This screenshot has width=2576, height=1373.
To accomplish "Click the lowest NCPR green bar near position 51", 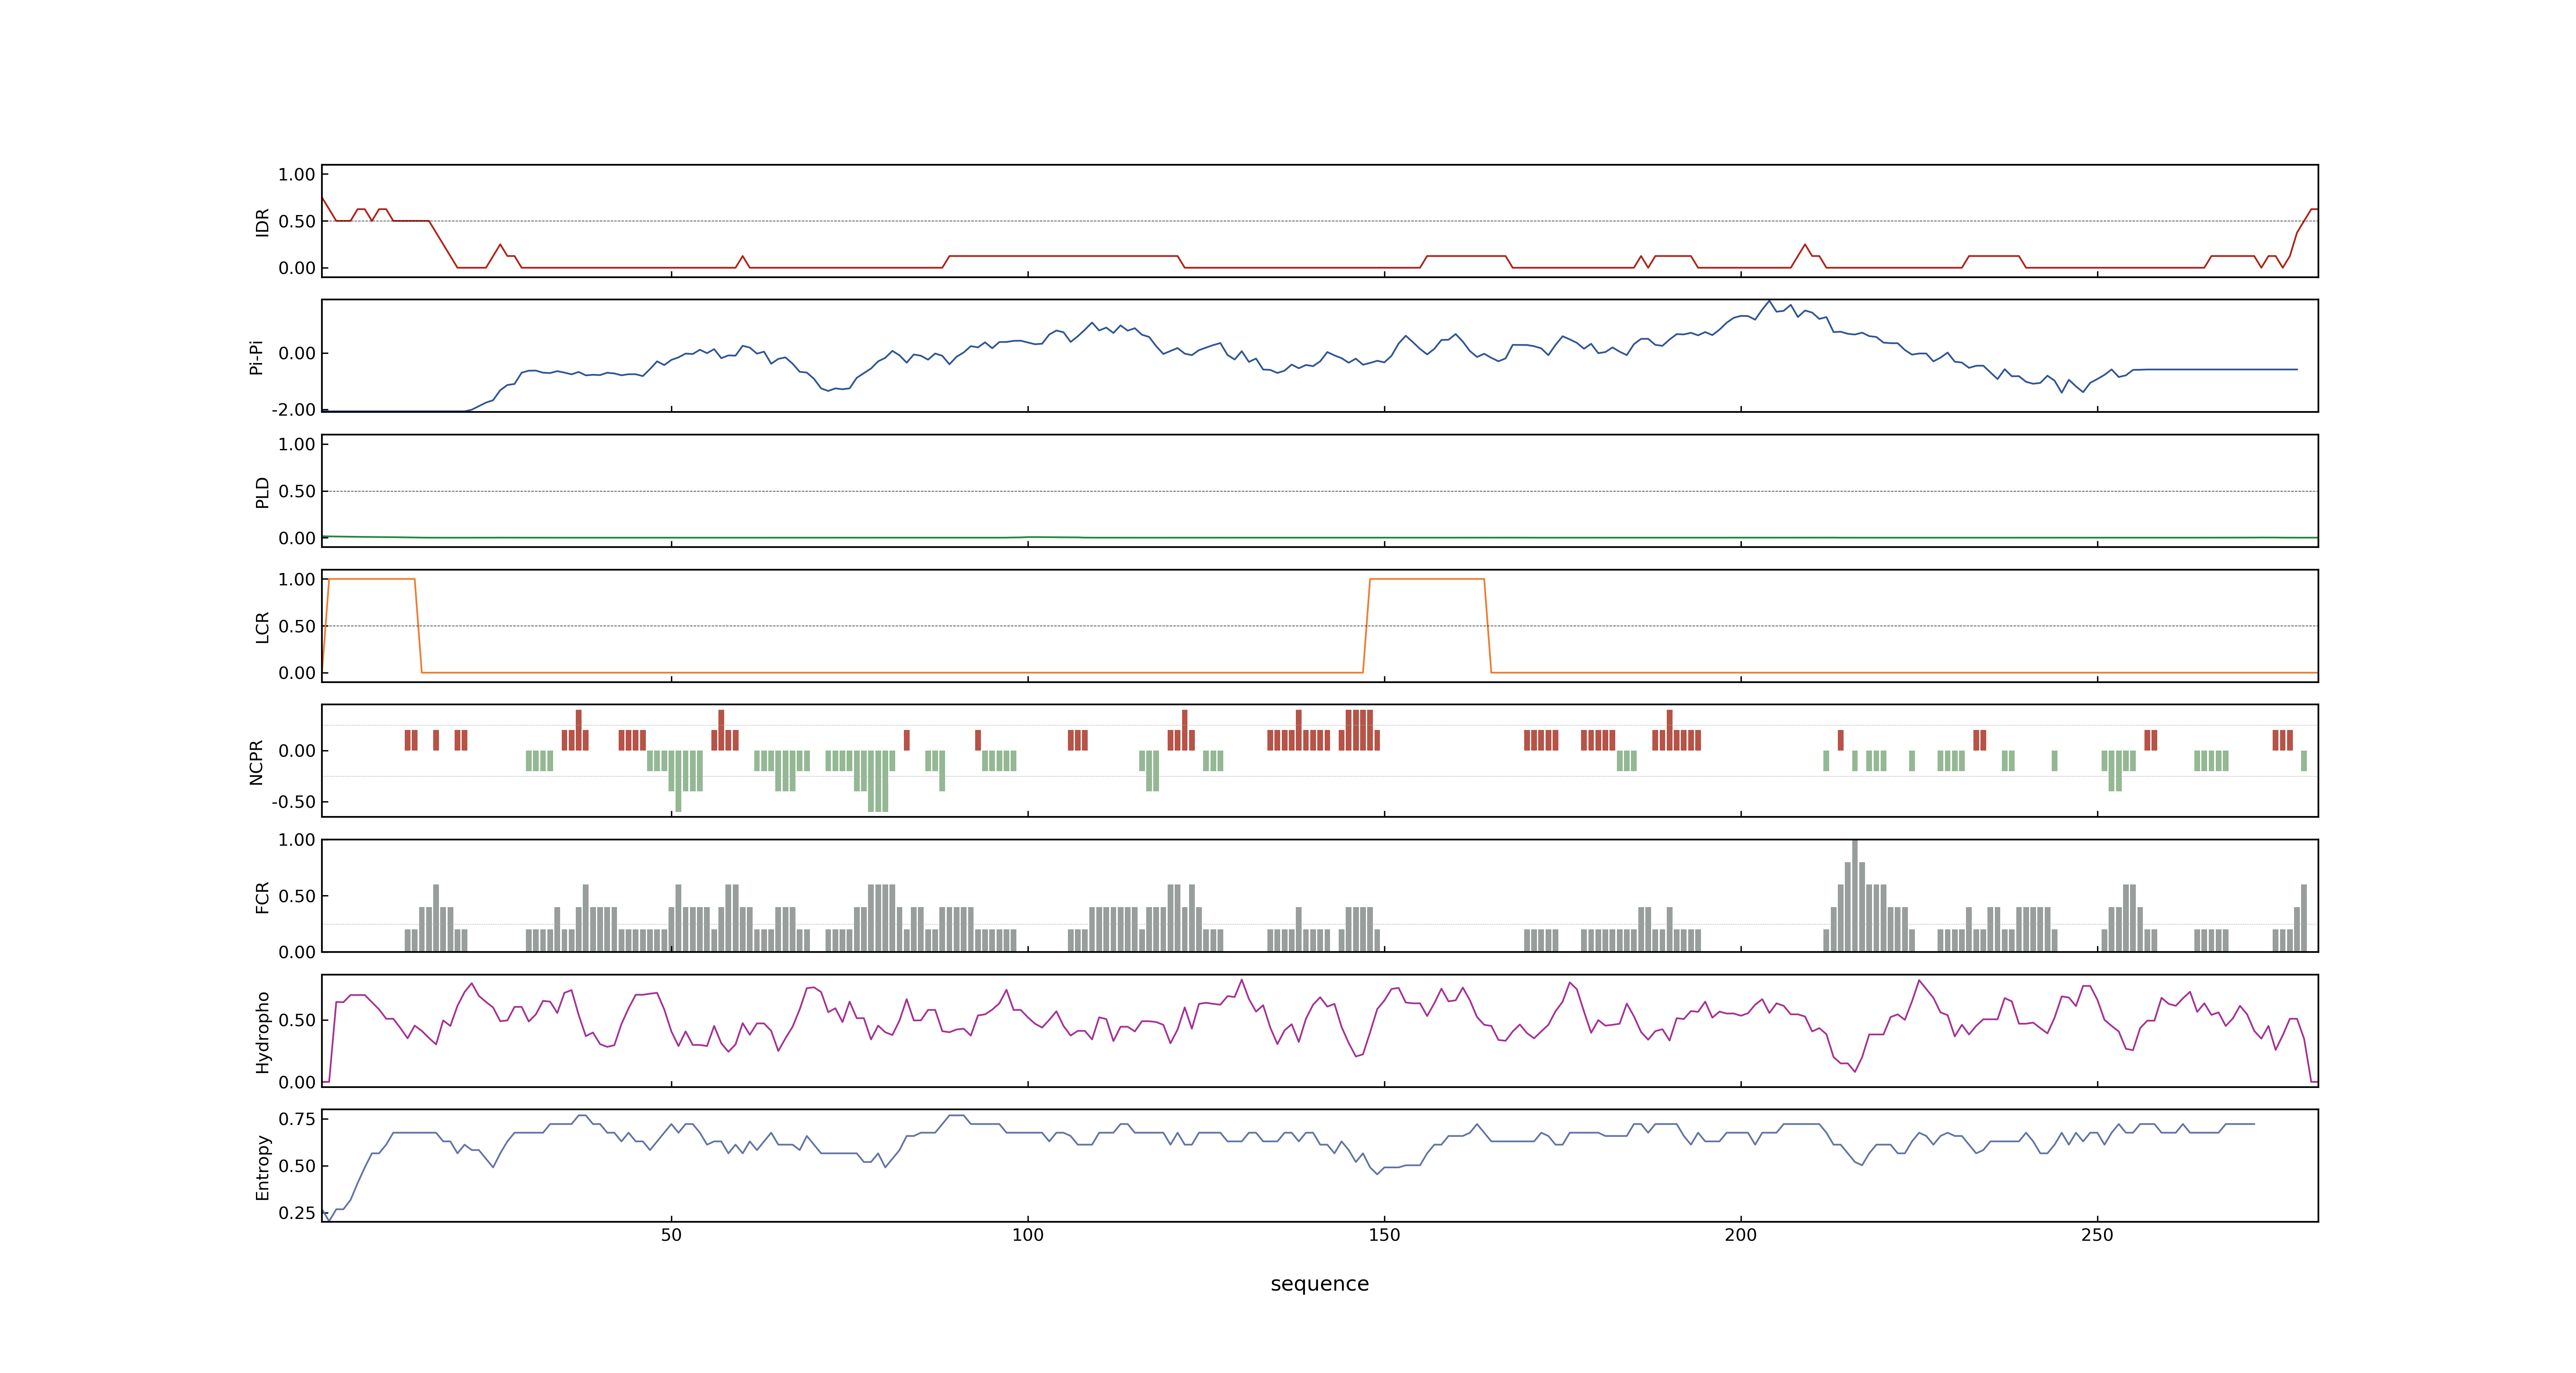I will 678,781.
